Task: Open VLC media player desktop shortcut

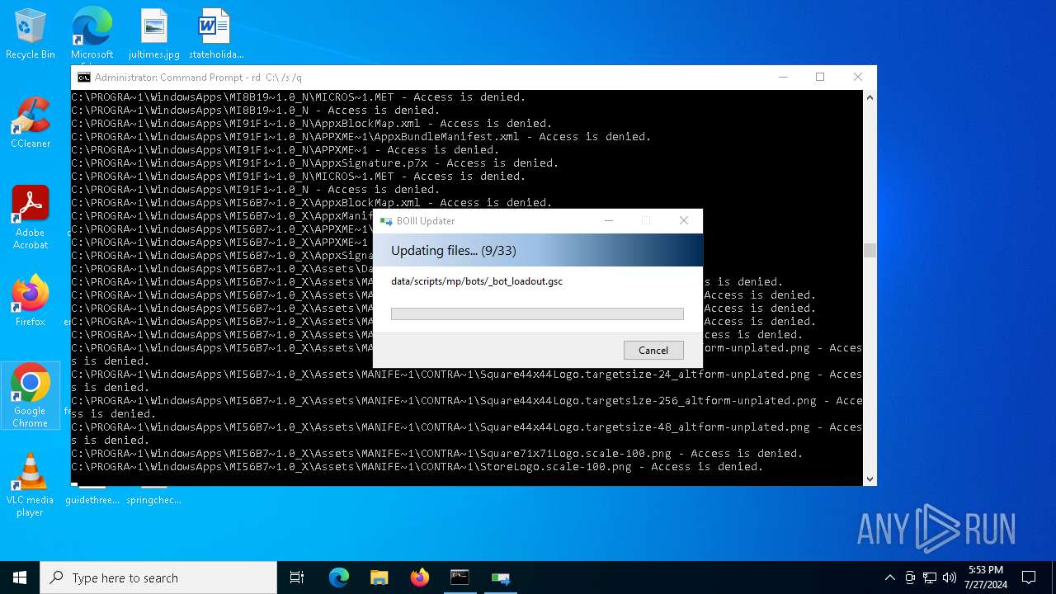Action: 31,485
